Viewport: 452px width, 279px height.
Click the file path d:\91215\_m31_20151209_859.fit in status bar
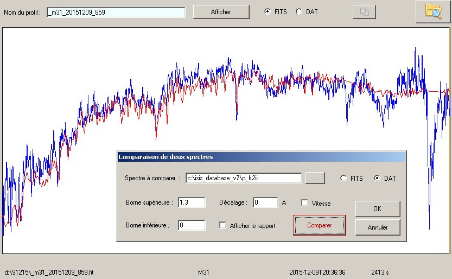(x=49, y=272)
